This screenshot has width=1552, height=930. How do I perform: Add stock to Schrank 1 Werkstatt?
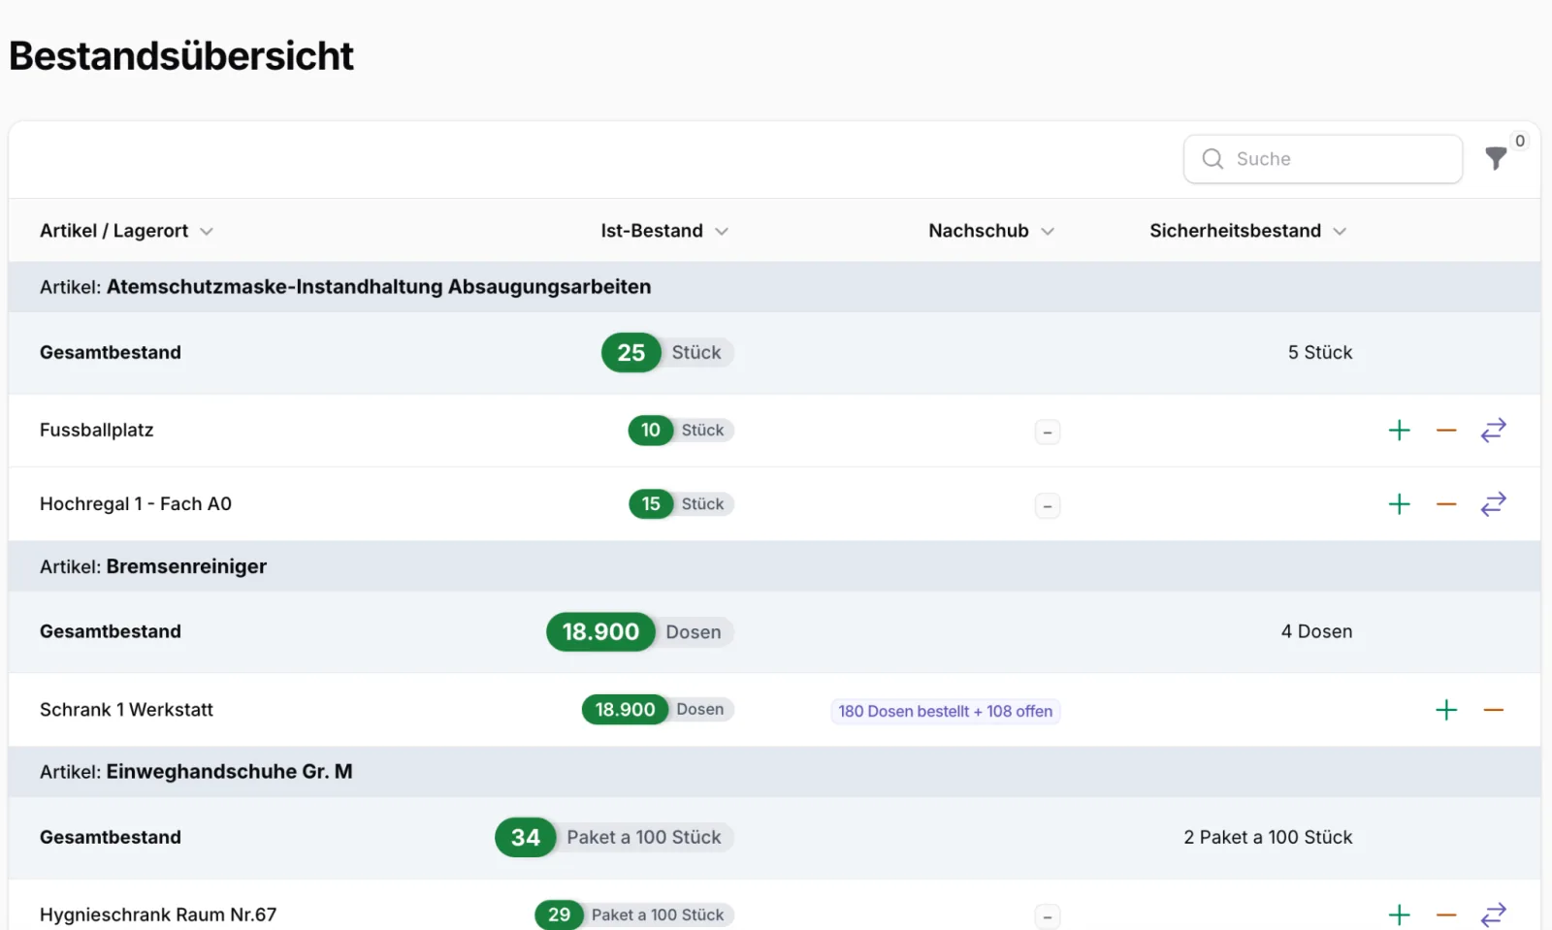coord(1446,710)
